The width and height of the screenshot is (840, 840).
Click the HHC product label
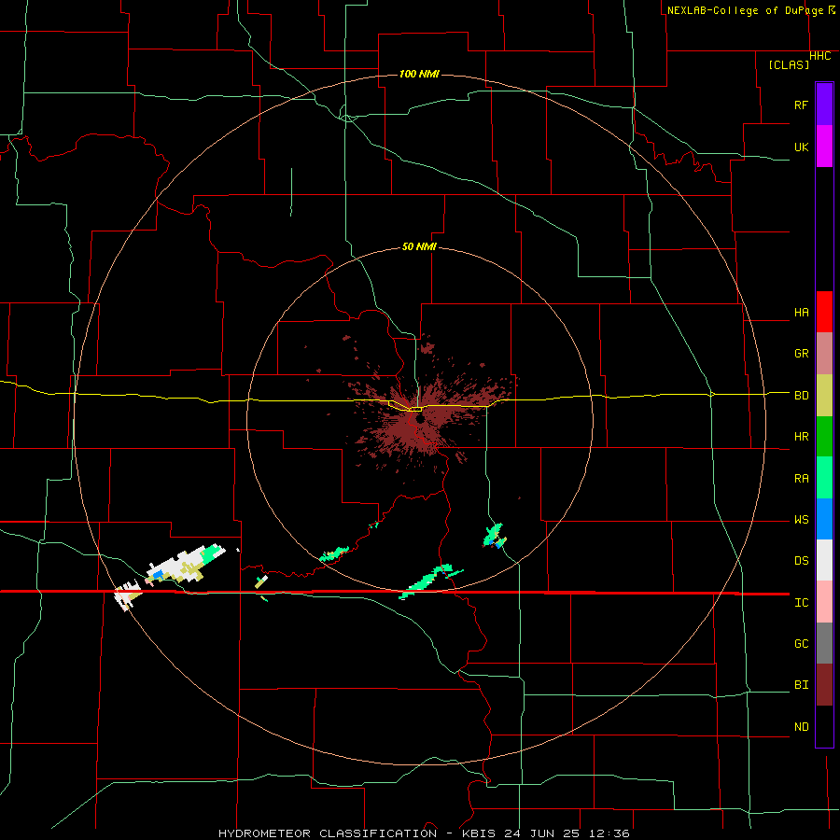(x=819, y=56)
